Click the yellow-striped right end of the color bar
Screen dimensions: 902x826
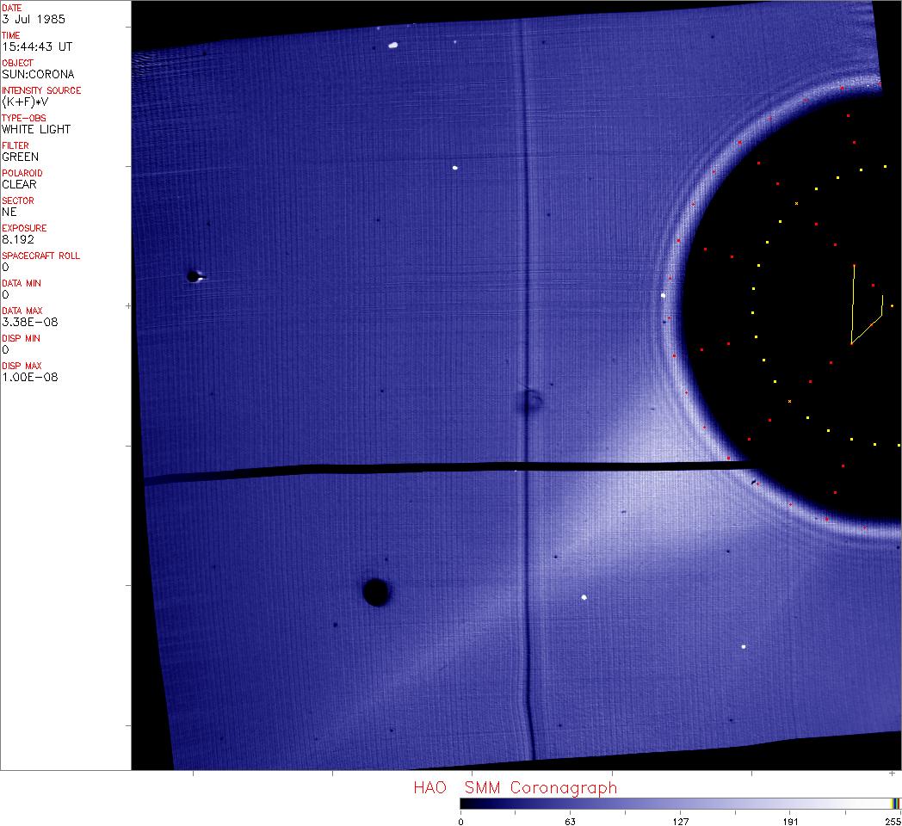click(x=896, y=803)
